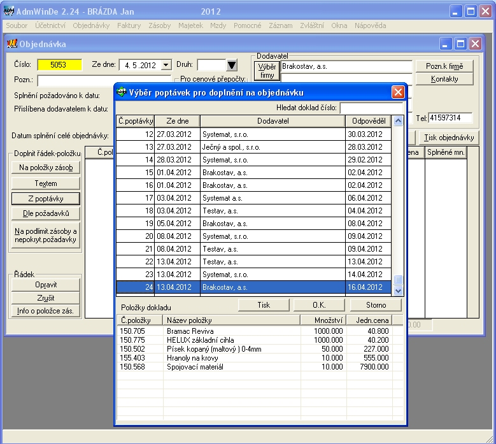Image resolution: width=496 pixels, height=444 pixels.
Task: Click Množství column header
Action: point(323,320)
